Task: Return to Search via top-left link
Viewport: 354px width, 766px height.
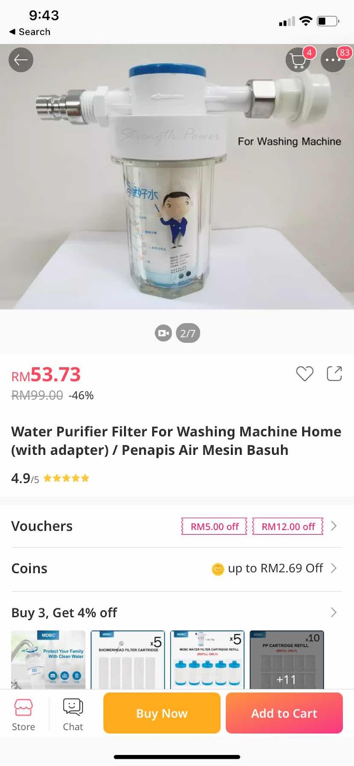Action: coord(30,32)
